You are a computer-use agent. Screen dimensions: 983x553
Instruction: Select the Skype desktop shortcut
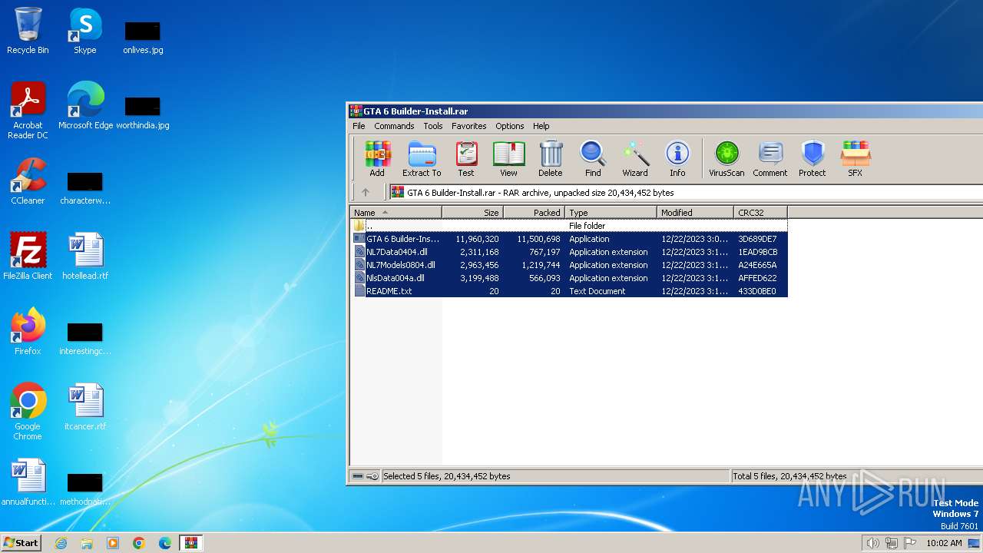[x=85, y=31]
